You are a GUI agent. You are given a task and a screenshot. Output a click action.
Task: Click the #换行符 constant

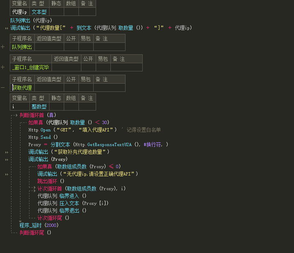[152, 144]
